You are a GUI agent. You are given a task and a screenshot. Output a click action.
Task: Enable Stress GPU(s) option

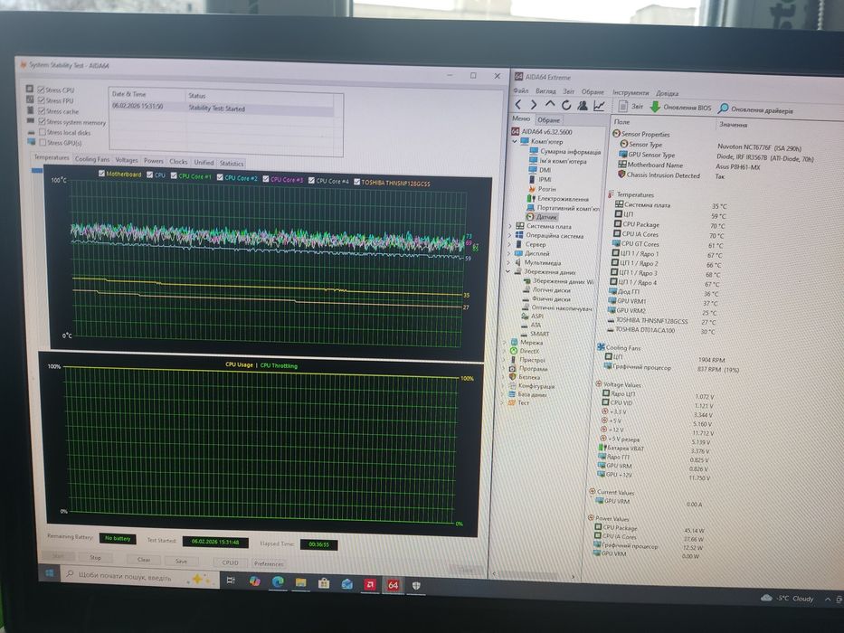[x=43, y=143]
